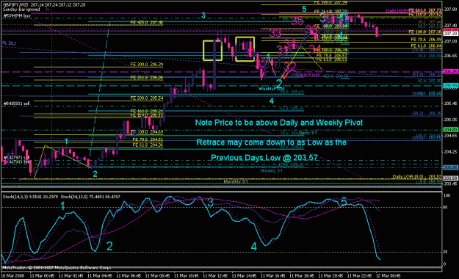Select the 'Weekly S1' level label
The height and width of the screenshot is (279, 459).
click(271, 170)
